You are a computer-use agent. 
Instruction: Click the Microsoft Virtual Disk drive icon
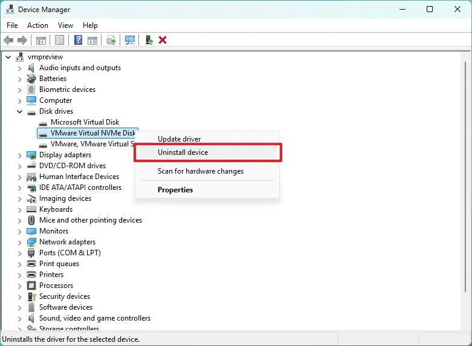43,123
